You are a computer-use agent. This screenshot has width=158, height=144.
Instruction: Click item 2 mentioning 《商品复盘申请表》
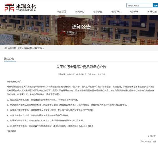[x=67, y=105]
